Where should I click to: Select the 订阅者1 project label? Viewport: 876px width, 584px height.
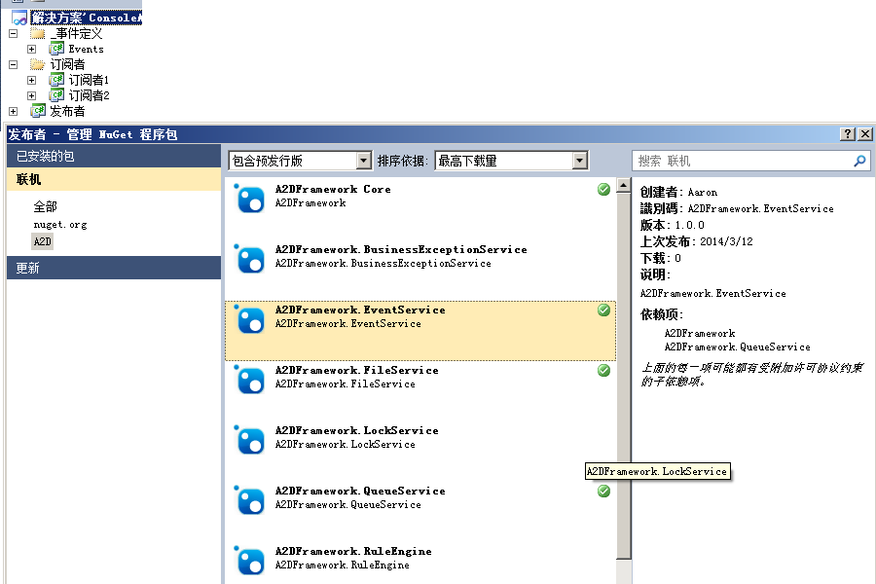coord(89,80)
